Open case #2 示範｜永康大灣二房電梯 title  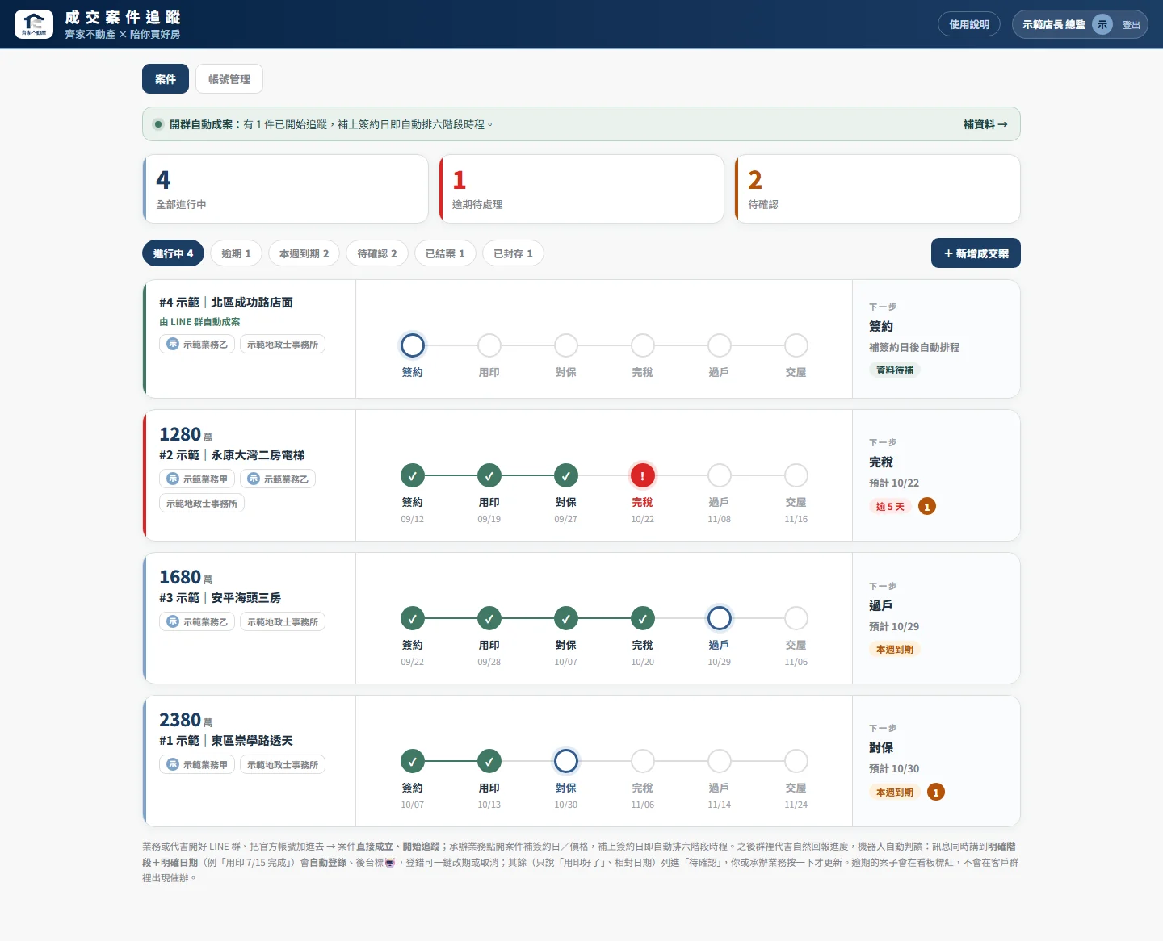coord(232,455)
